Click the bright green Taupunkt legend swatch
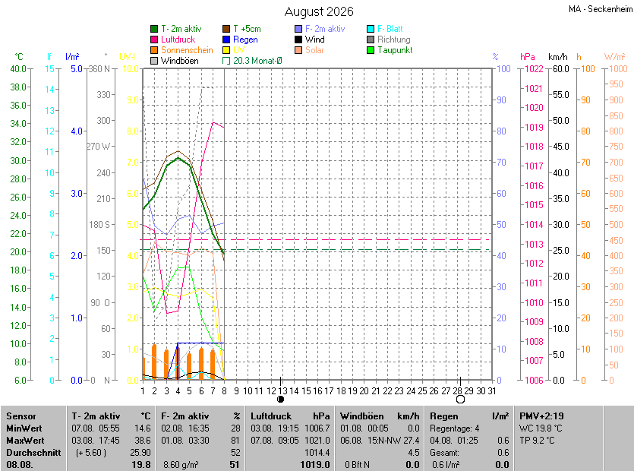This screenshot has width=634, height=471. [x=371, y=50]
